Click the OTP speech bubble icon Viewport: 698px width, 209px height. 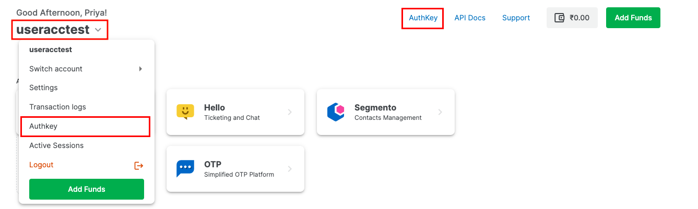(x=185, y=169)
